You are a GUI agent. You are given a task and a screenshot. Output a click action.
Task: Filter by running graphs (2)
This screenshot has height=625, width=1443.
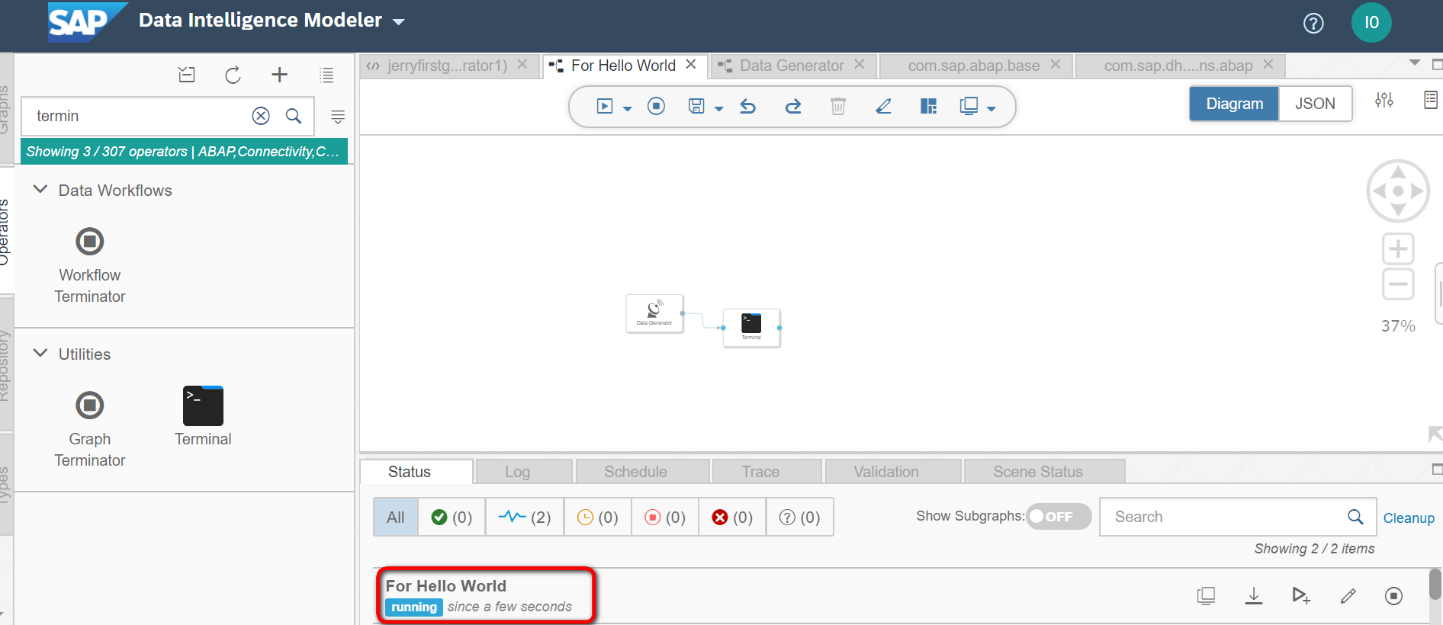click(525, 518)
